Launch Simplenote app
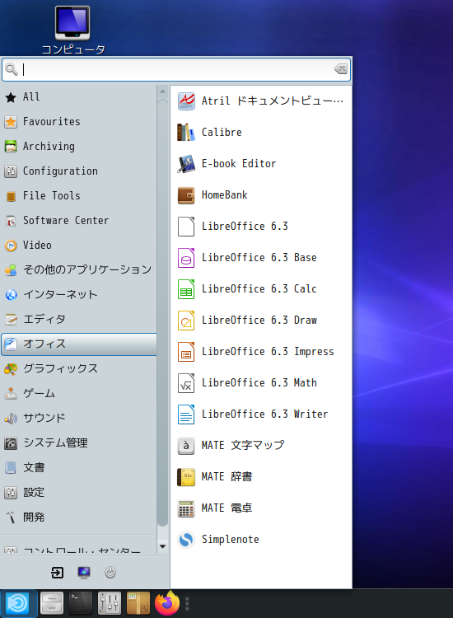 [x=261, y=540]
